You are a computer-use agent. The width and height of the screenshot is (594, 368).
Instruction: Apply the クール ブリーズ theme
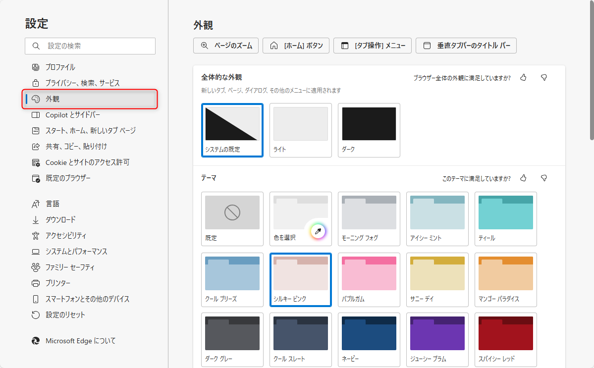tap(232, 280)
